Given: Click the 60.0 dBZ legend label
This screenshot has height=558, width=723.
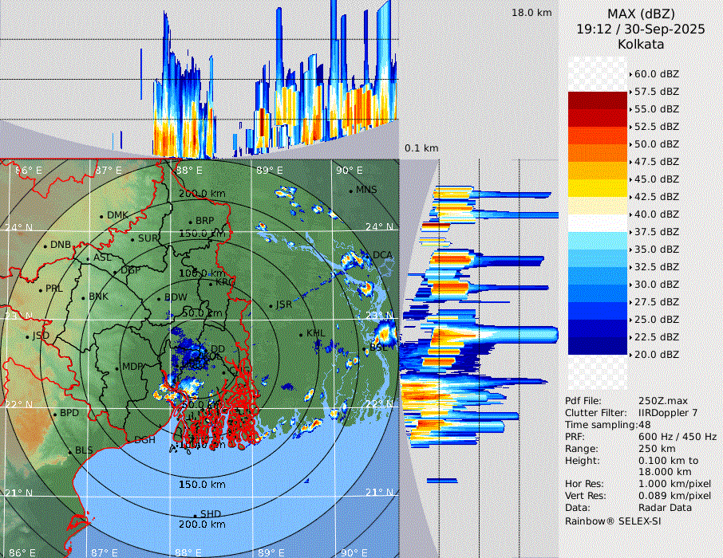Looking at the screenshot, I should coord(657,74).
